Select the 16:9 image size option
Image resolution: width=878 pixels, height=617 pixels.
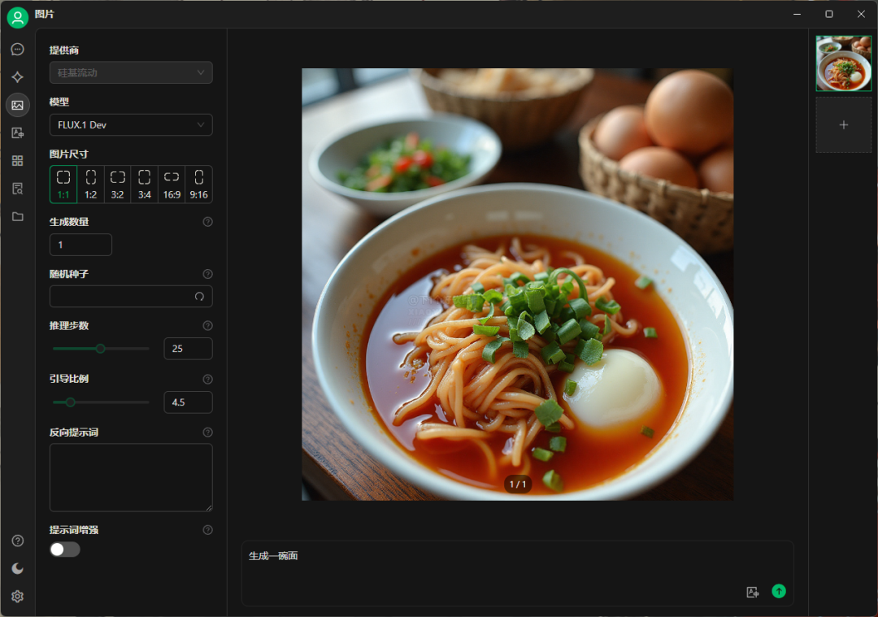tap(172, 185)
